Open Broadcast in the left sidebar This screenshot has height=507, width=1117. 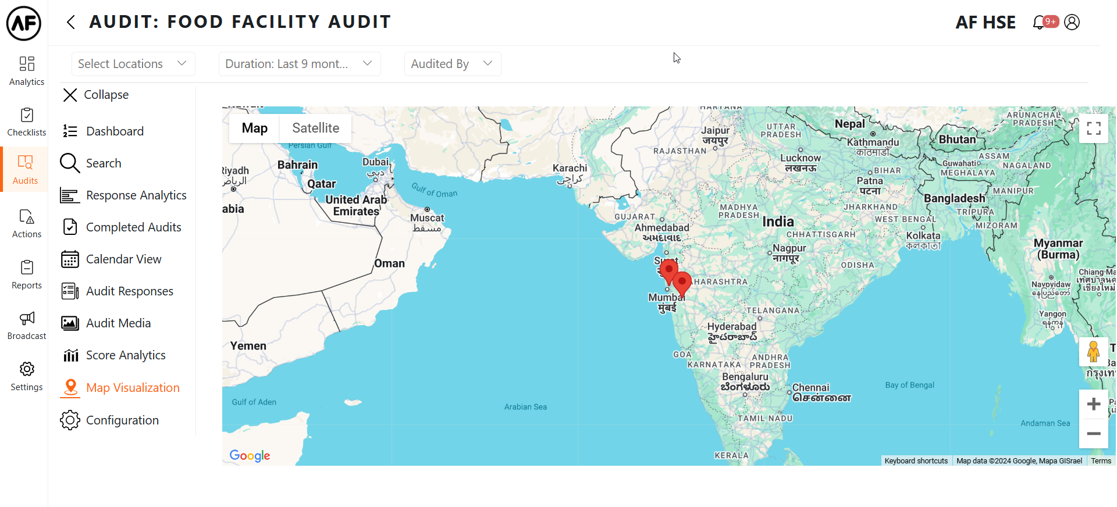27,325
